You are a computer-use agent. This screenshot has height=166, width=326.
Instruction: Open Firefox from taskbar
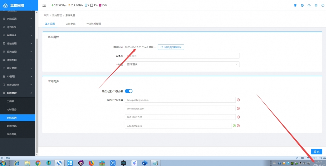tap(91, 163)
